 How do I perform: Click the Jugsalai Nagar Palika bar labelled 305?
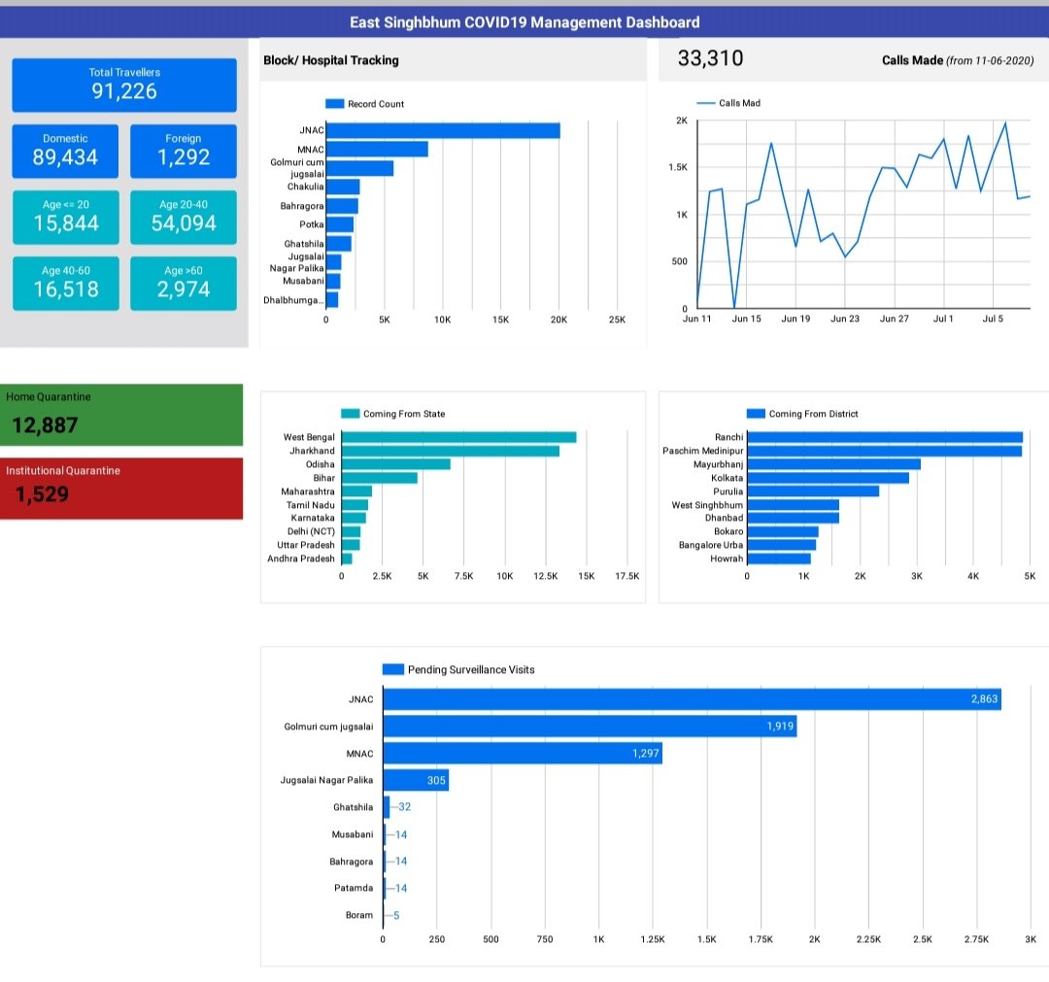[x=416, y=780]
